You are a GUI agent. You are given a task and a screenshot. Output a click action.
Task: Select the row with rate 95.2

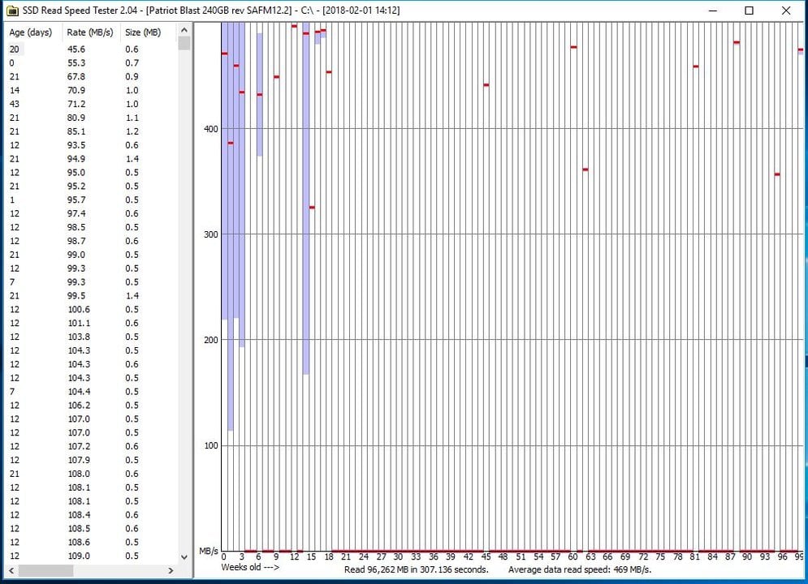pos(91,187)
